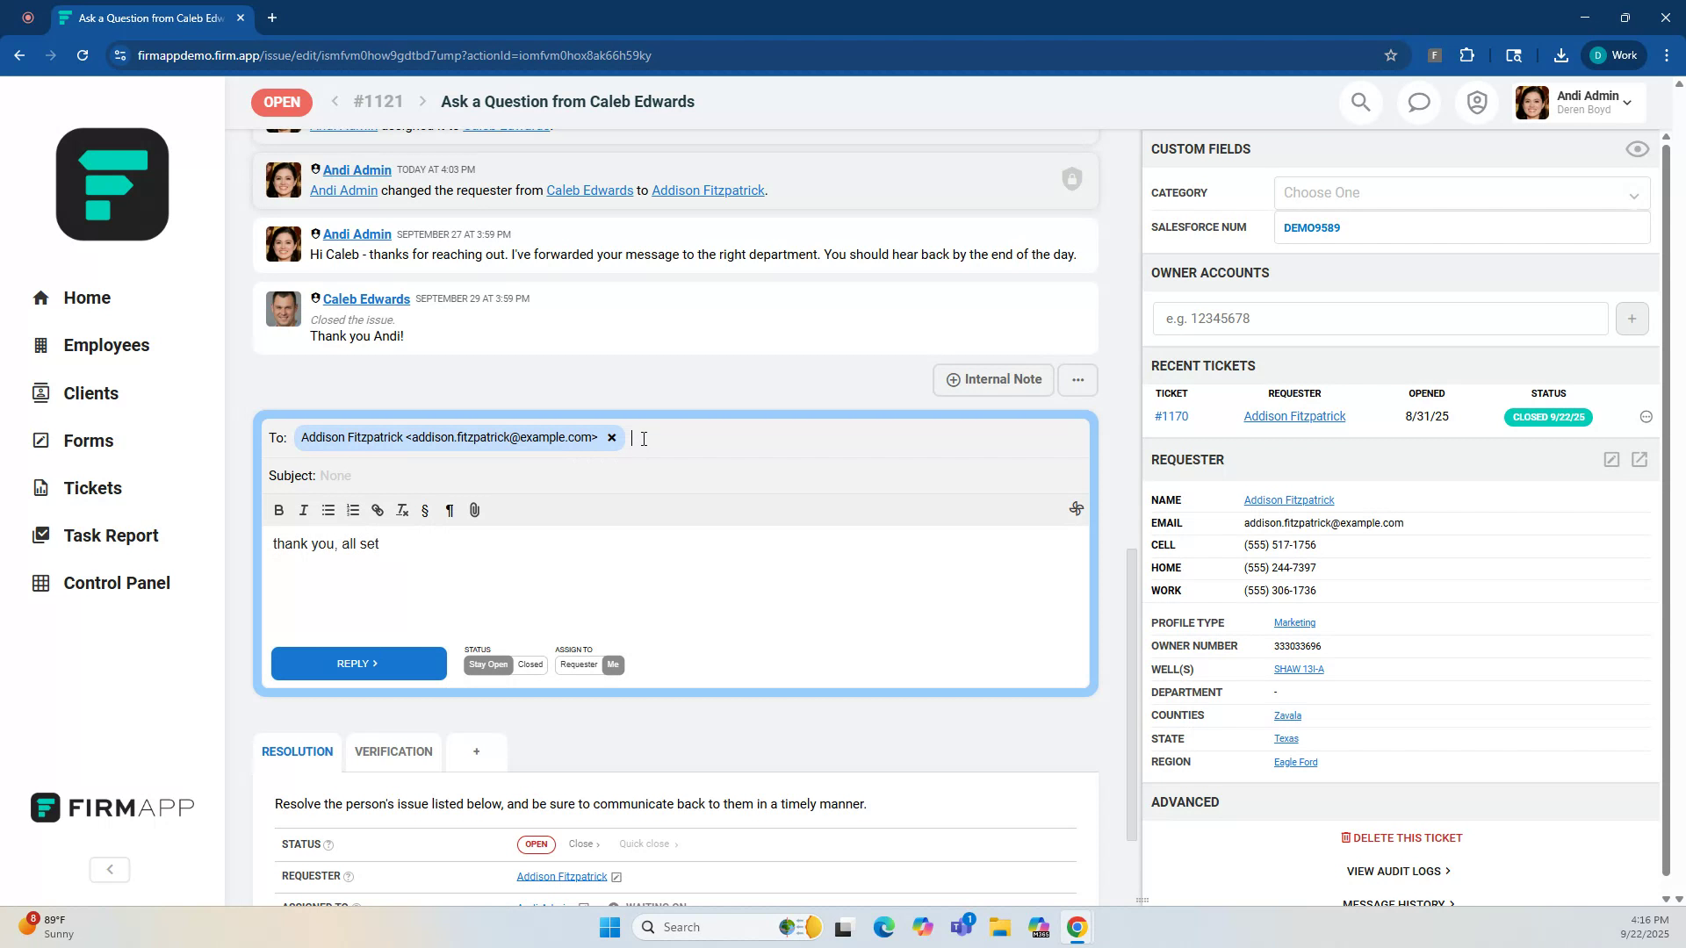1686x948 pixels.
Task: Open the Control Panel sidebar item
Action: click(117, 582)
